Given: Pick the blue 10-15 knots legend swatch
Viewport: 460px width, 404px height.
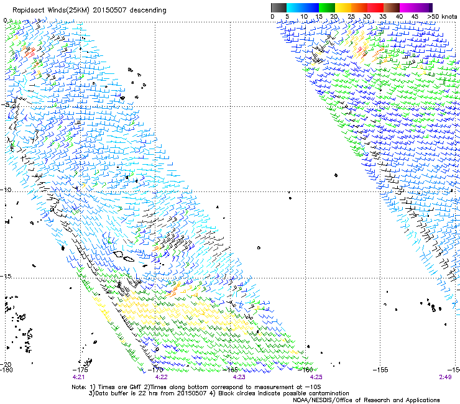Looking at the screenshot, I should point(311,7).
